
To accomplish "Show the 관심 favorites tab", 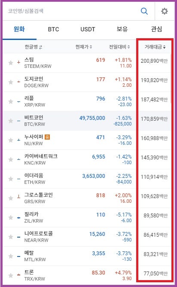I will click(156, 29).
